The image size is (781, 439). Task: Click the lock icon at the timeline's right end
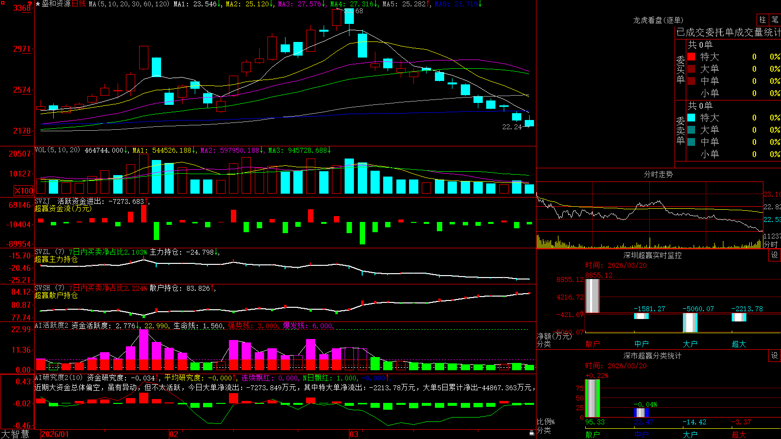click(532, 433)
